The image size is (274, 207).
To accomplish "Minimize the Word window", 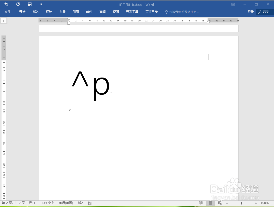I will coord(245,5).
